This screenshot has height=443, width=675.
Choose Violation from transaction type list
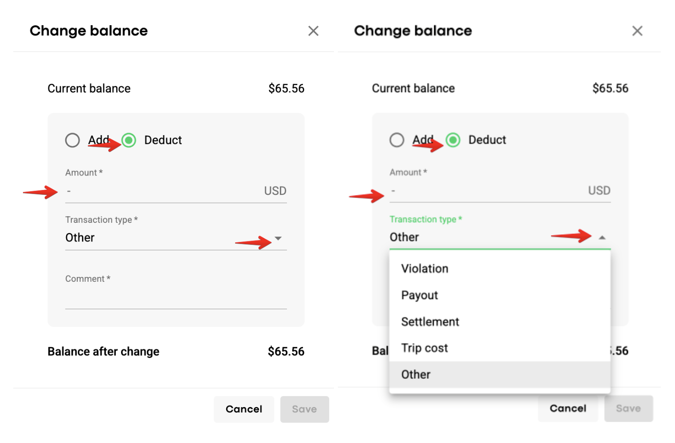[424, 269]
